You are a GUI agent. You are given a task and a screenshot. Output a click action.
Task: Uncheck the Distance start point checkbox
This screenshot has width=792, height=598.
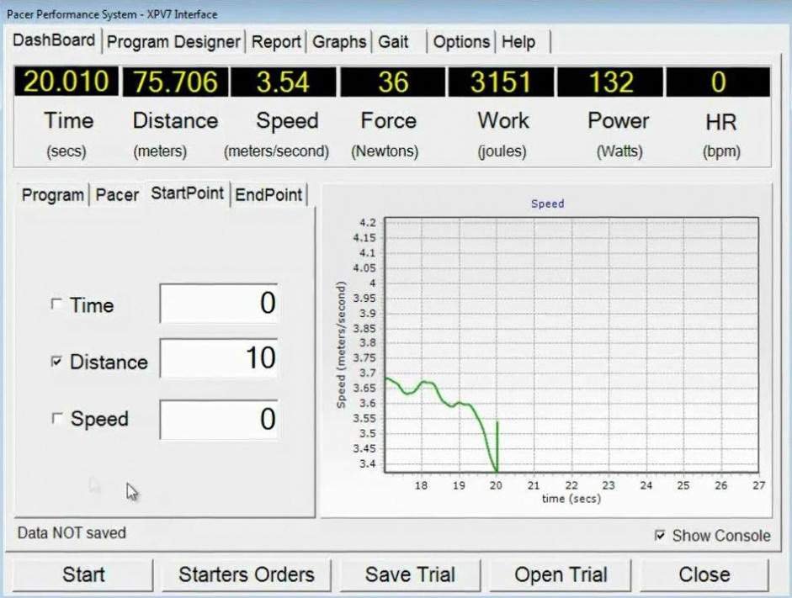(56, 362)
